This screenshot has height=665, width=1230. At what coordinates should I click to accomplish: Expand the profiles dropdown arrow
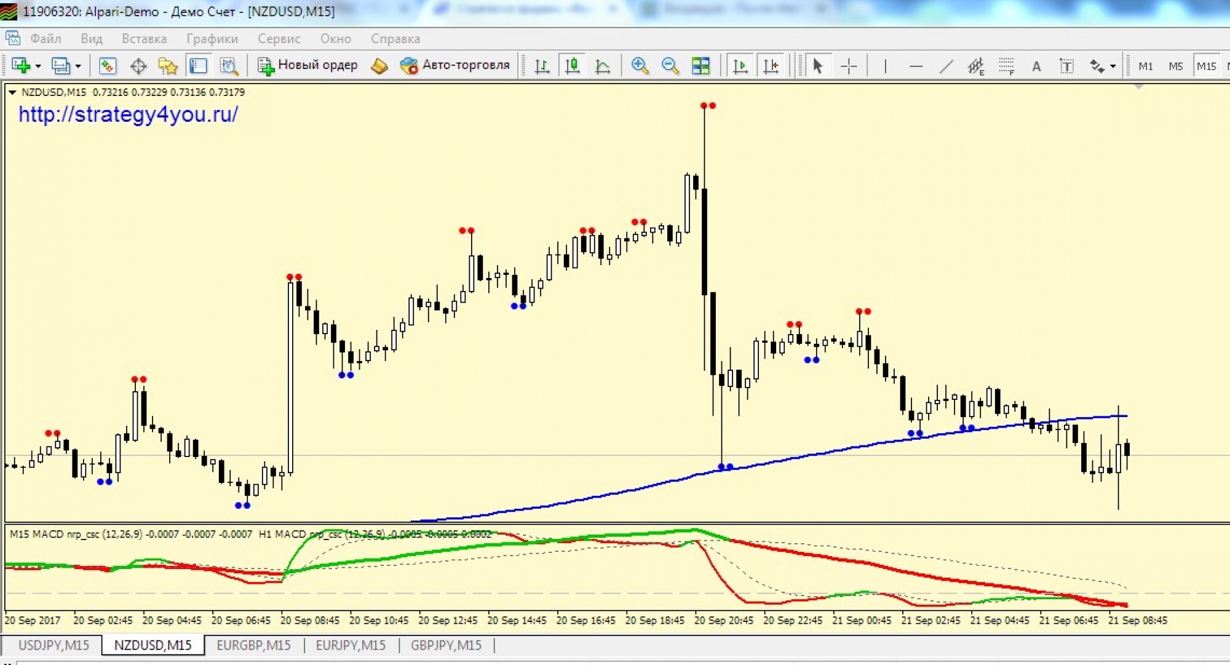[78, 66]
